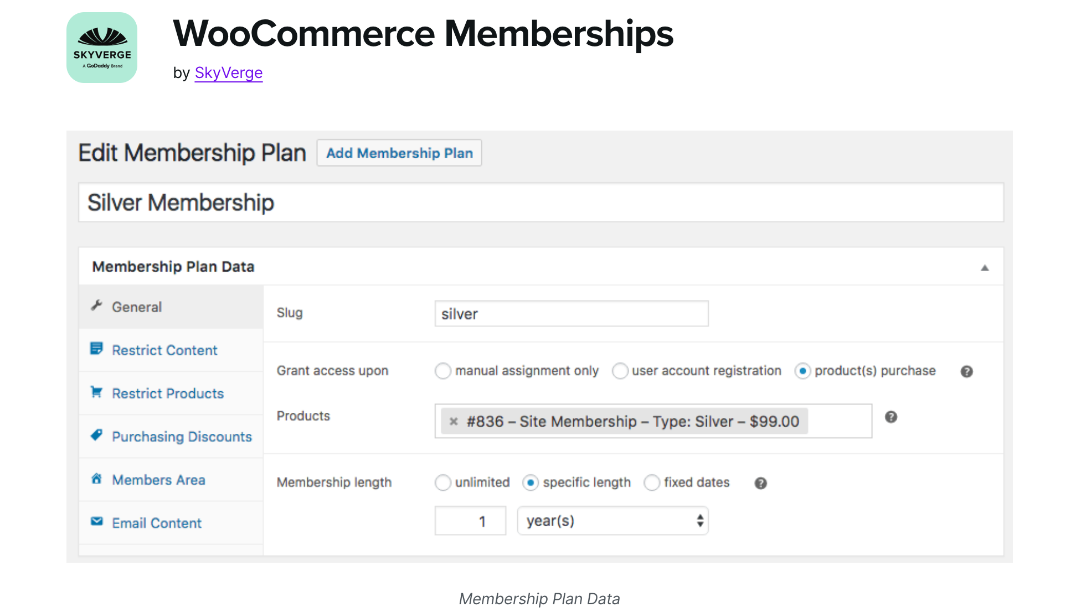This screenshot has height=612, width=1081.
Task: Click the Restrict Products cart icon
Action: pyautogui.click(x=96, y=392)
